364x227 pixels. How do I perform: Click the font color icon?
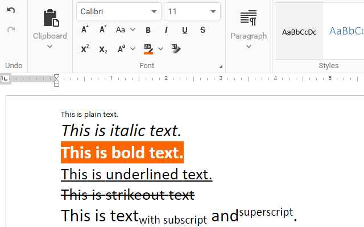point(122,49)
